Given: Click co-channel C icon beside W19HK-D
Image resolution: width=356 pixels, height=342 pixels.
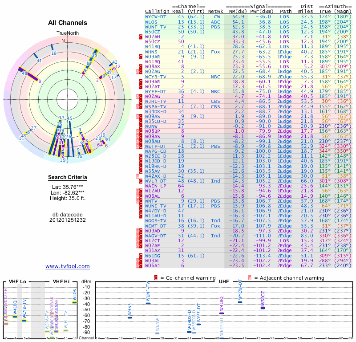Looking at the screenshot, I should pyautogui.click(x=141, y=166).
